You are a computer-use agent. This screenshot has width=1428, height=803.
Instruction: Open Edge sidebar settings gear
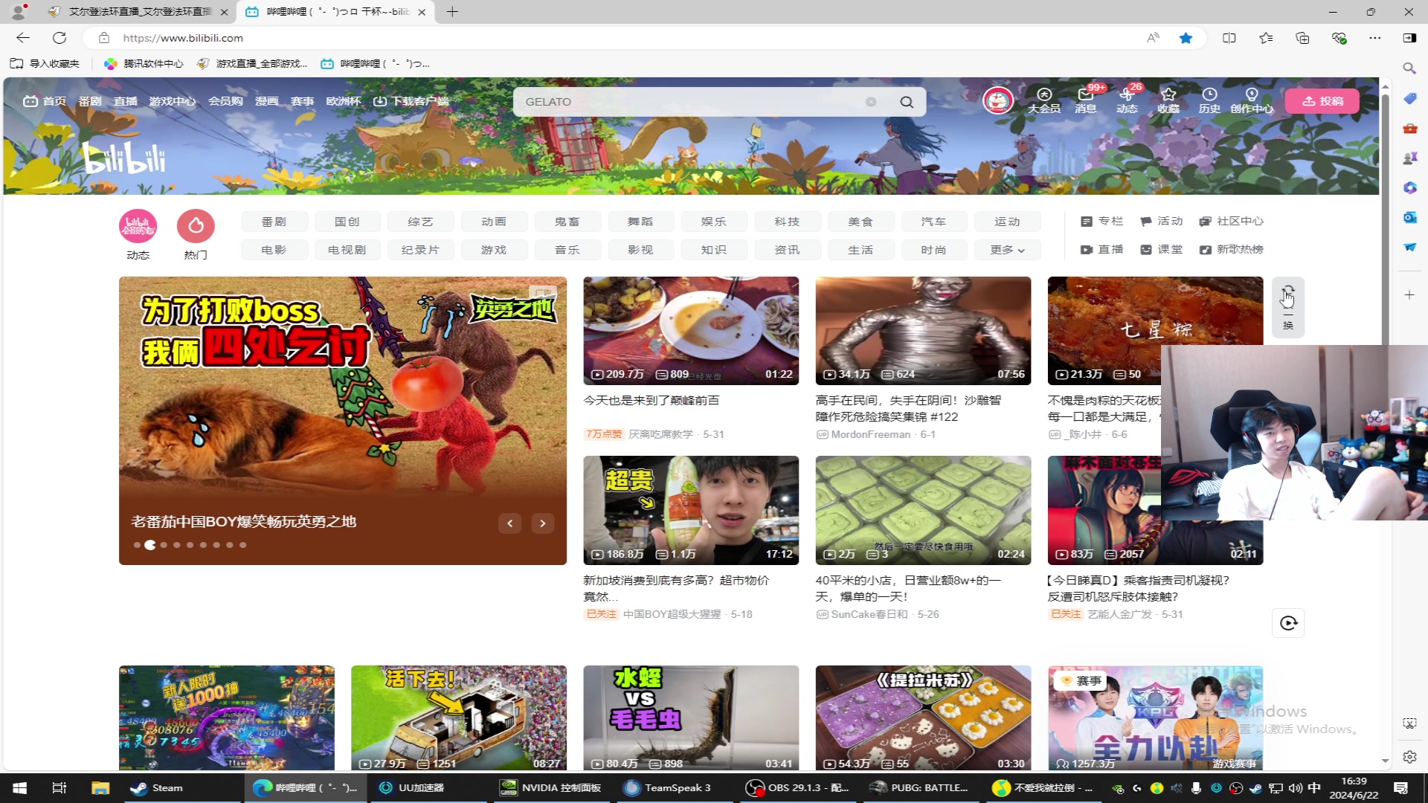tap(1409, 757)
